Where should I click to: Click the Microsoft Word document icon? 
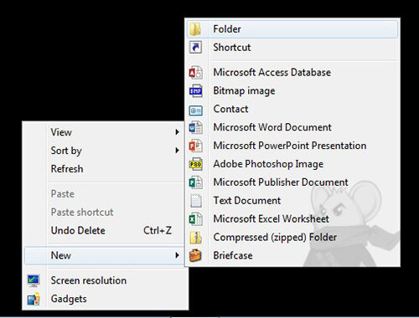tap(195, 127)
